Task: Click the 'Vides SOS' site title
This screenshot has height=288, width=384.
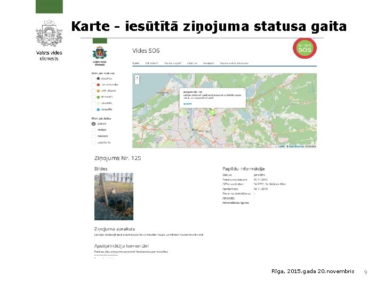Action: tap(146, 51)
